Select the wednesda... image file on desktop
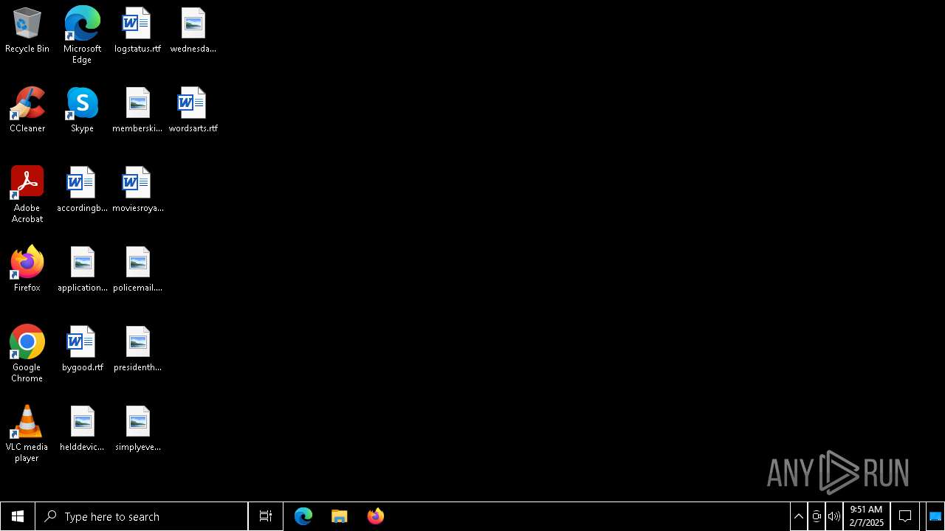This screenshot has height=531, width=945. 193,30
